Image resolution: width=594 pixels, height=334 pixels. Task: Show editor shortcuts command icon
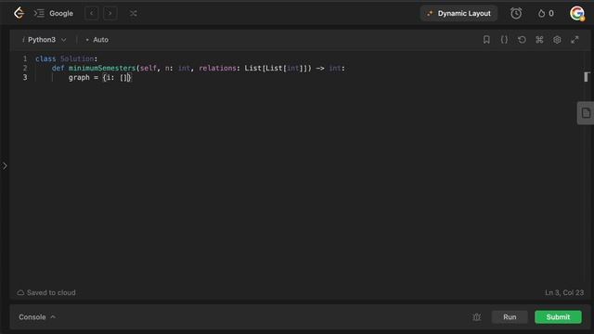pyautogui.click(x=539, y=39)
